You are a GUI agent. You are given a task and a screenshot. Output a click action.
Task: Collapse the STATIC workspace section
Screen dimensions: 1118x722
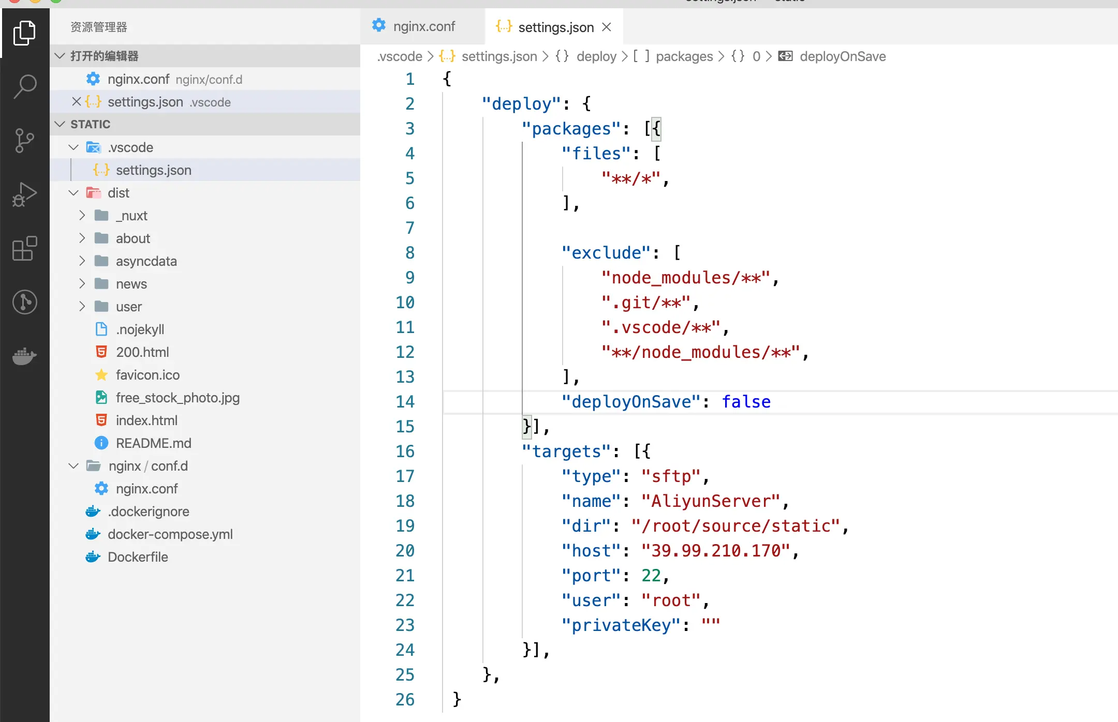tap(60, 124)
